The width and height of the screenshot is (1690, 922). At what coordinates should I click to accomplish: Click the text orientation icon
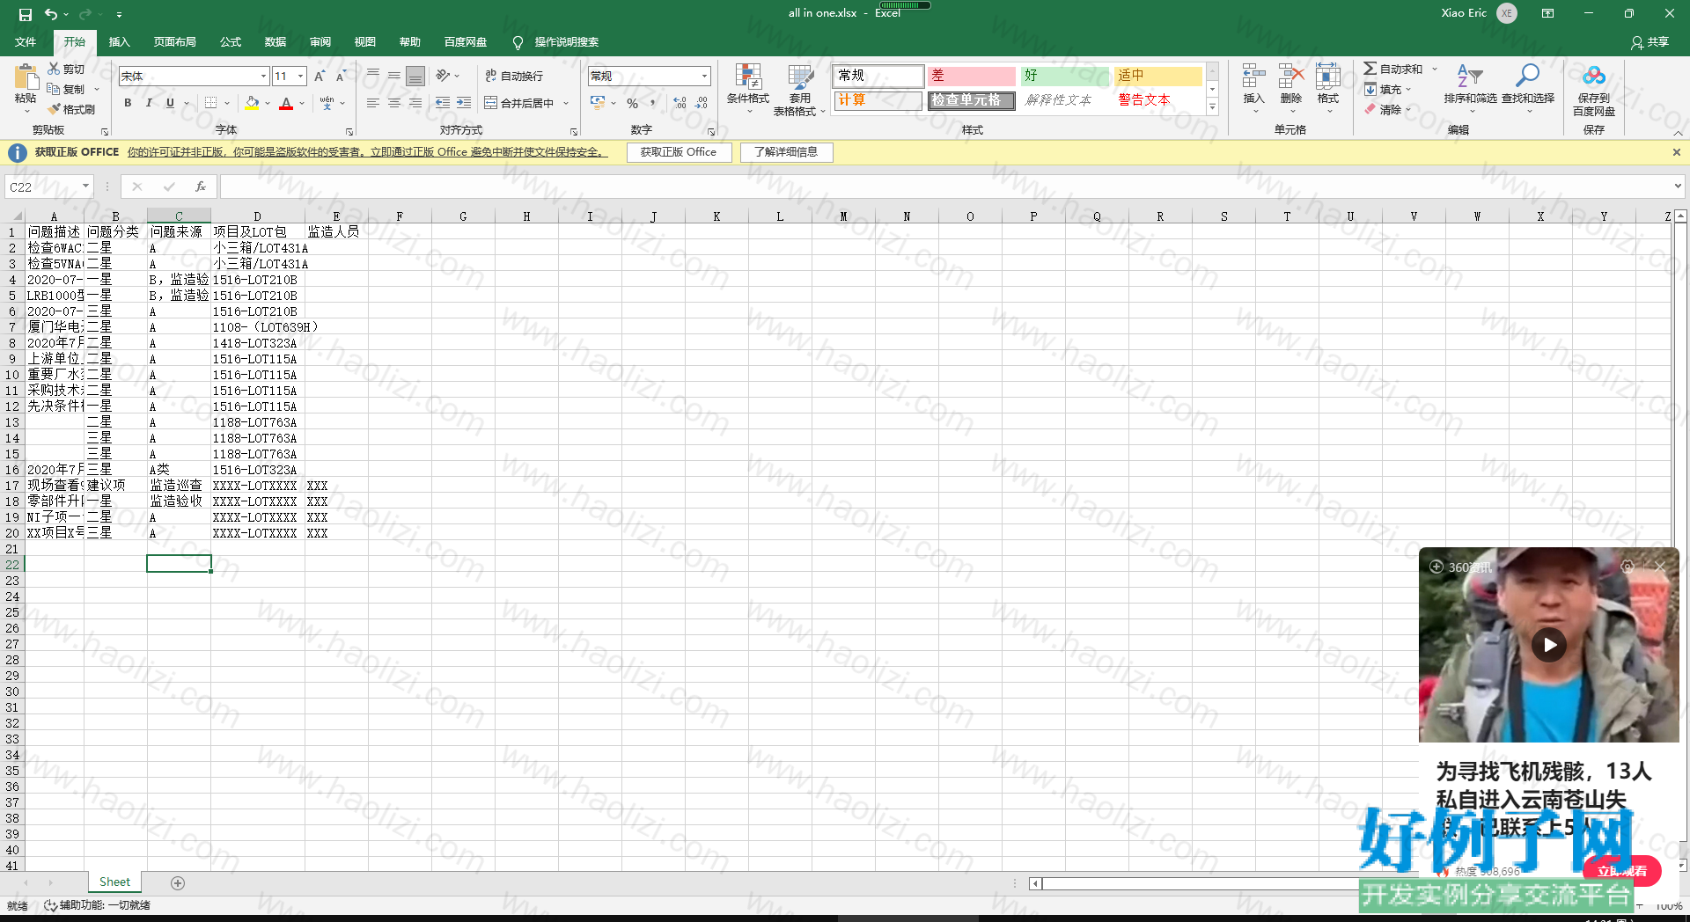443,76
